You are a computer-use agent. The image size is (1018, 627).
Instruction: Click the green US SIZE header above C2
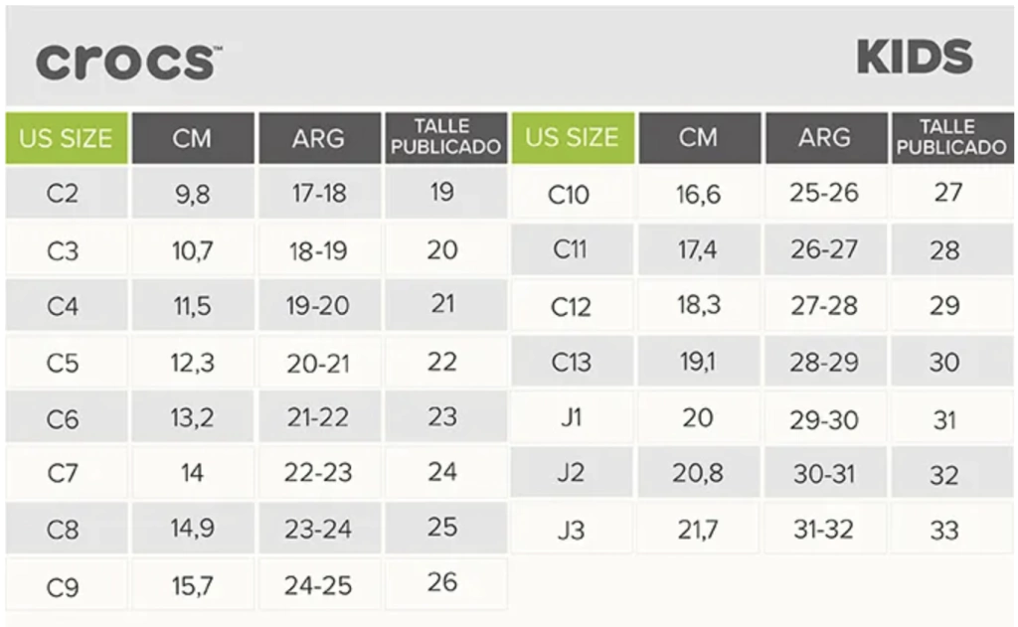pyautogui.click(x=66, y=138)
